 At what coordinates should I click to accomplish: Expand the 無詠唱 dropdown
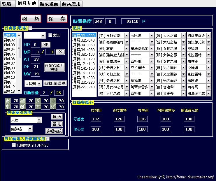pos(30,129)
